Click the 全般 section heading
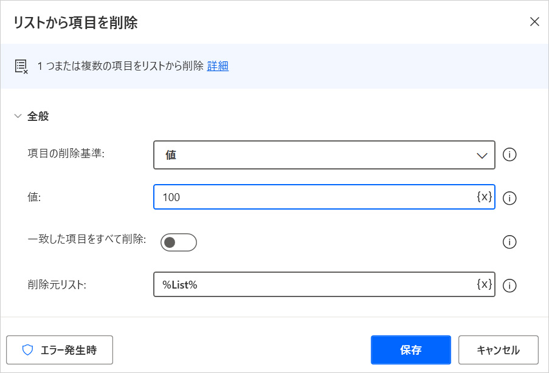This screenshot has height=373, width=549. click(38, 117)
